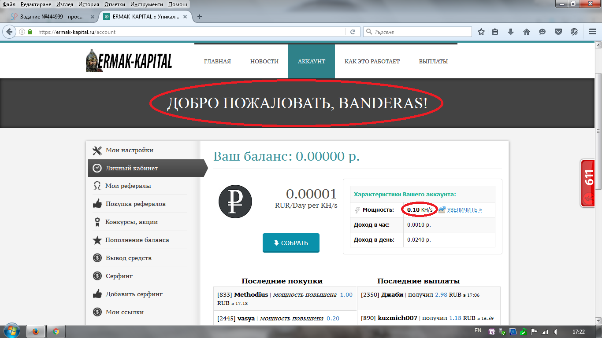Open the КАК ЭТО РАБОТАЕТ tab
The height and width of the screenshot is (338, 602).
tap(372, 61)
